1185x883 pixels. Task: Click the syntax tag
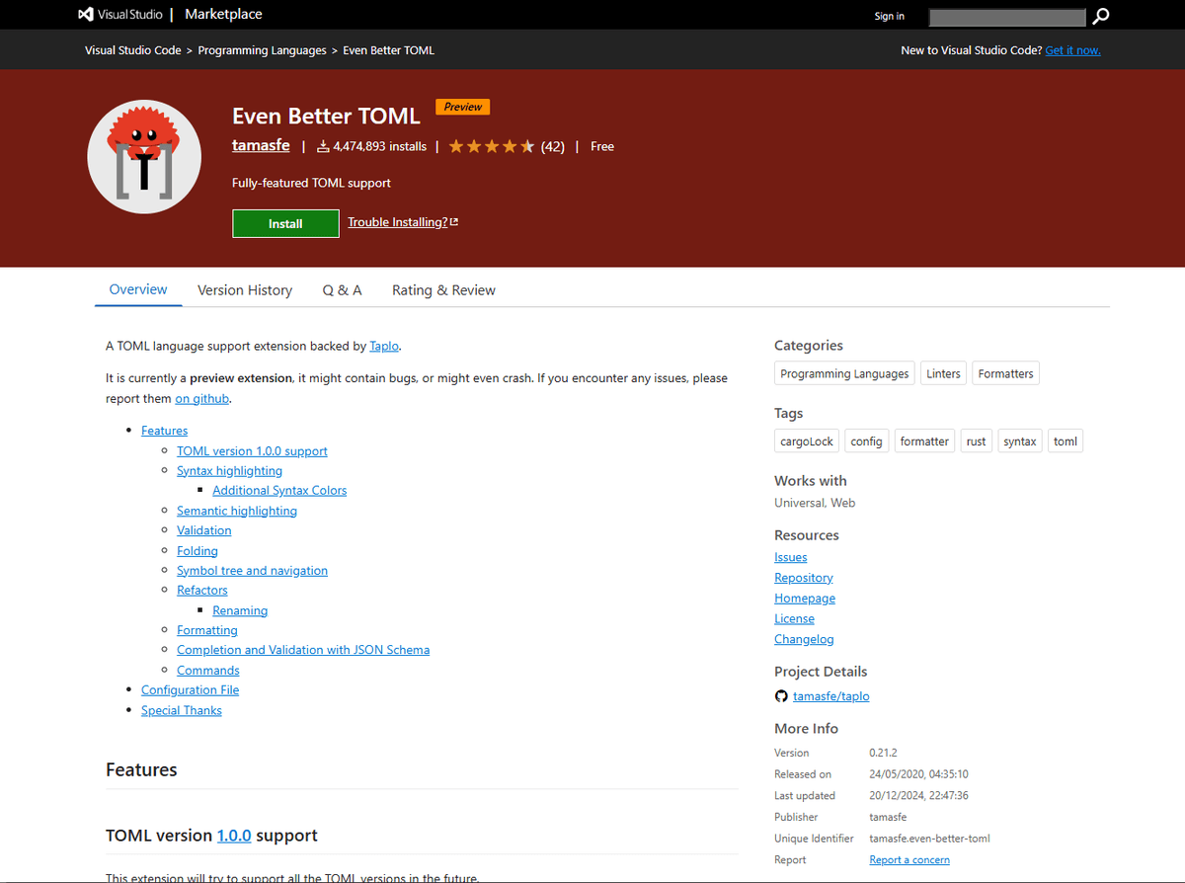(x=1020, y=441)
